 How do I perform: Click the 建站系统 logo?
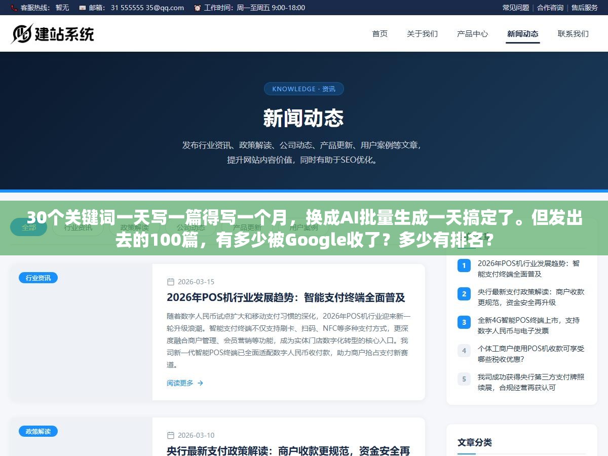tap(53, 33)
